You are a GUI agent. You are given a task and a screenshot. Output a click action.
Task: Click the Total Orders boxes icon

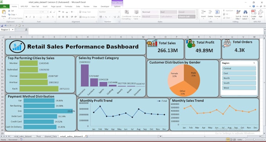coord(227,43)
